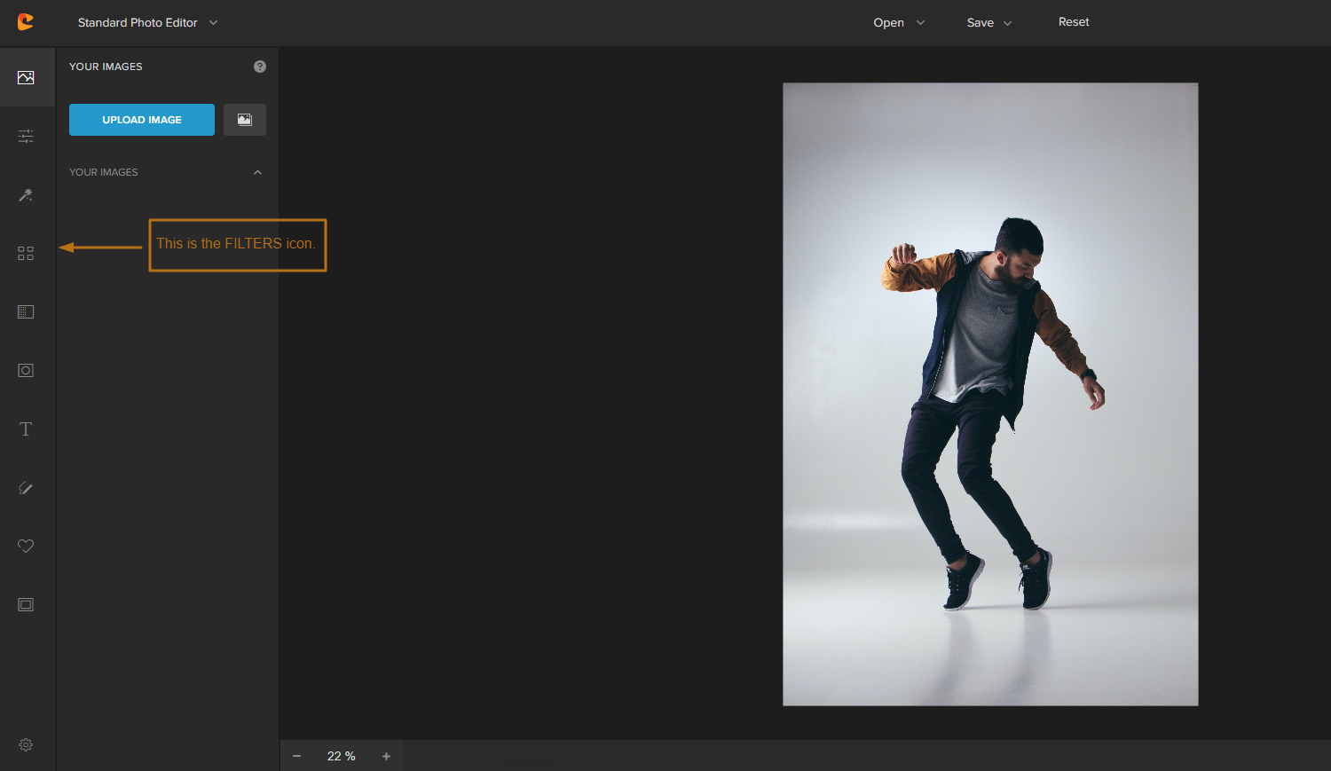Zoom in with the plus button
This screenshot has width=1331, height=771.
(x=386, y=756)
